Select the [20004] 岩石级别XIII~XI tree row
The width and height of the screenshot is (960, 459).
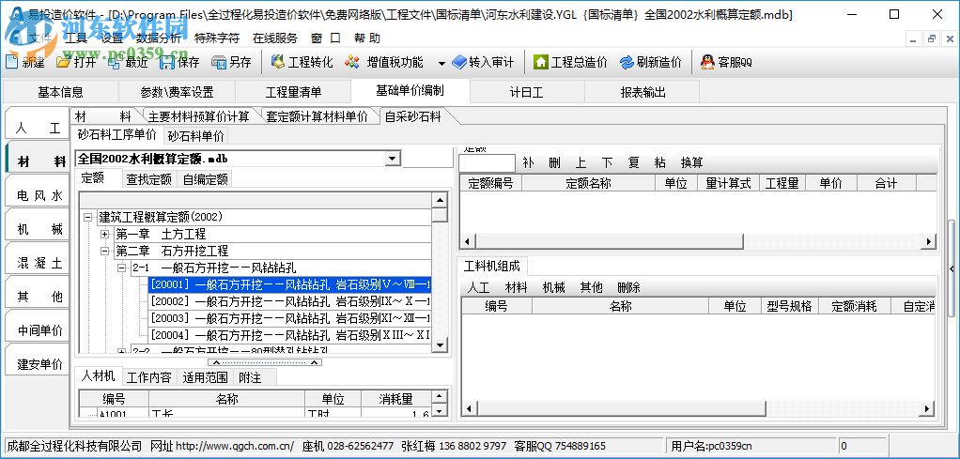pos(289,335)
